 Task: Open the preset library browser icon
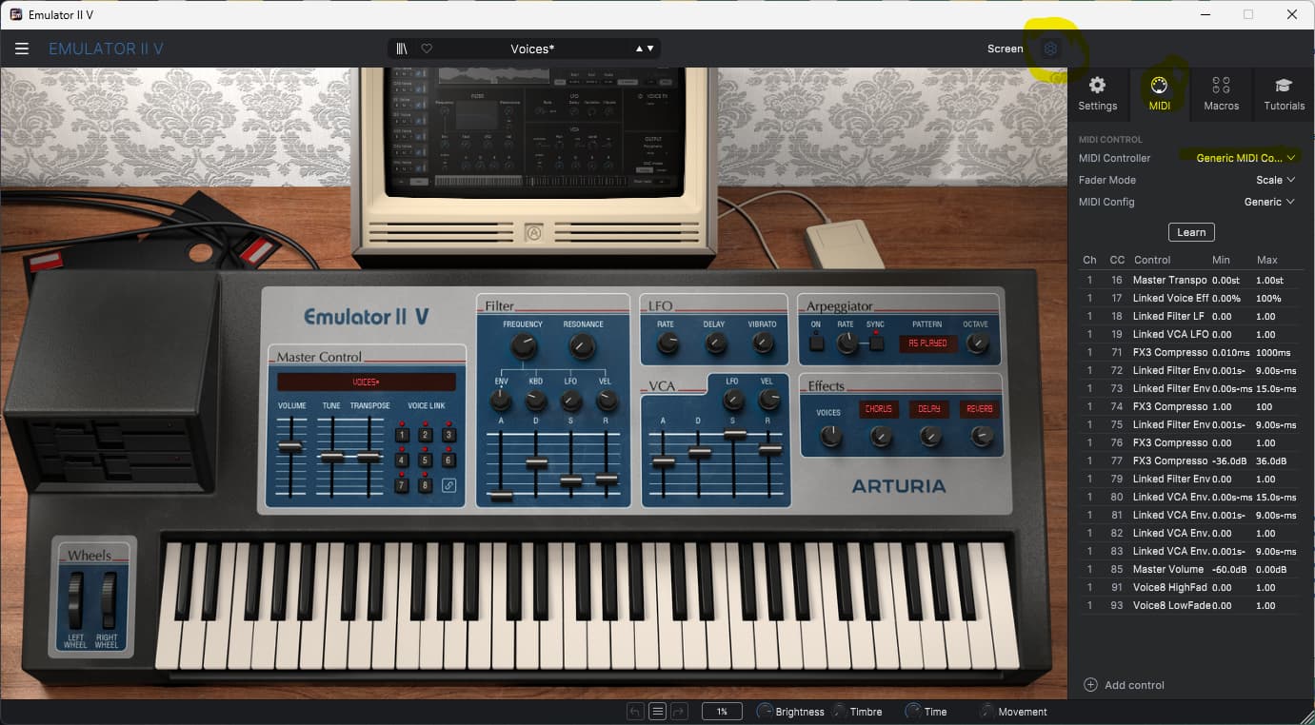[403, 49]
